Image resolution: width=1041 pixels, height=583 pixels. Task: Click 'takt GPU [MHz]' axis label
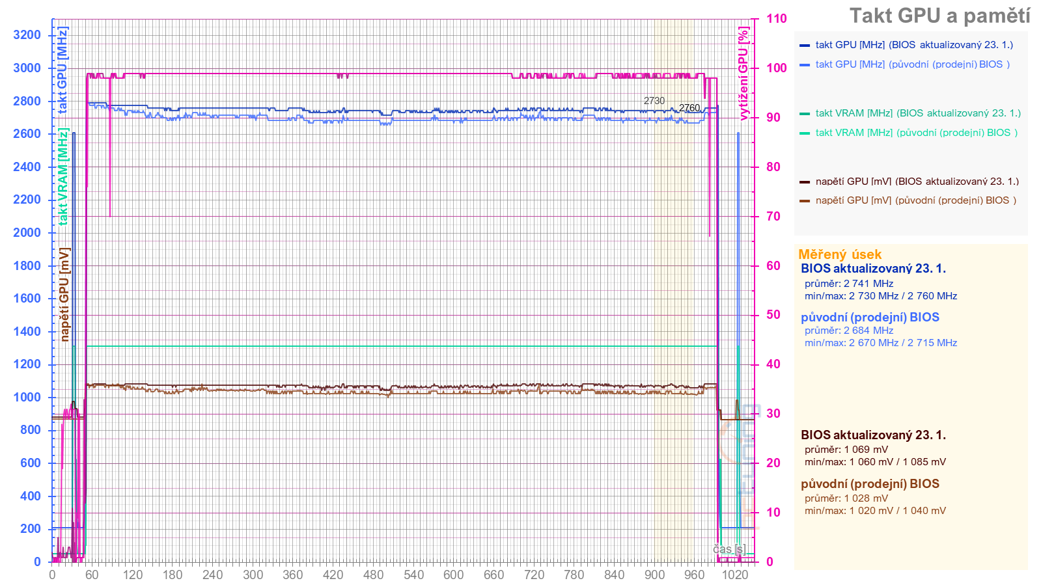pyautogui.click(x=62, y=70)
